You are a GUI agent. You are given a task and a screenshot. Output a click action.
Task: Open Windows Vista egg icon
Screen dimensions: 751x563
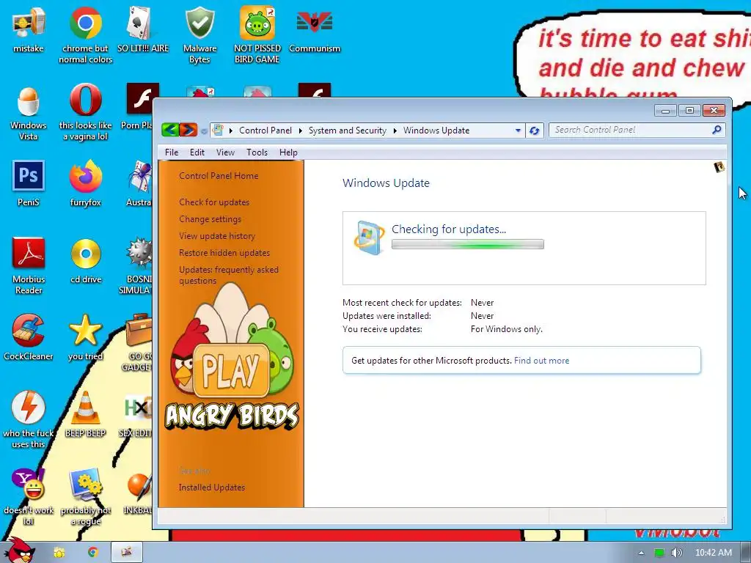tap(29, 112)
